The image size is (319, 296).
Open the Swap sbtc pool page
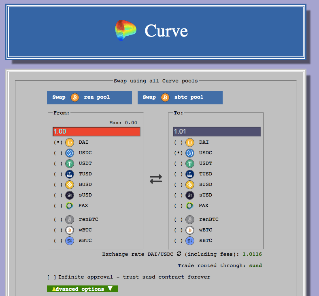tap(180, 97)
